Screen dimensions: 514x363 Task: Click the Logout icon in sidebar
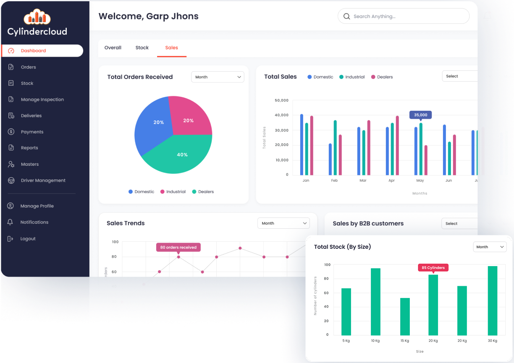[x=10, y=239]
